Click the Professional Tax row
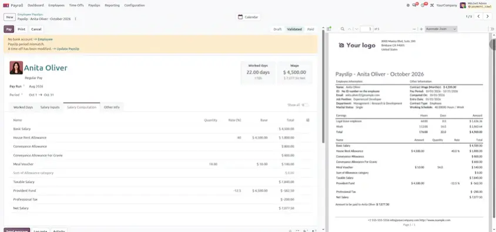Viewport: 496px width, 232px height. 162,200
